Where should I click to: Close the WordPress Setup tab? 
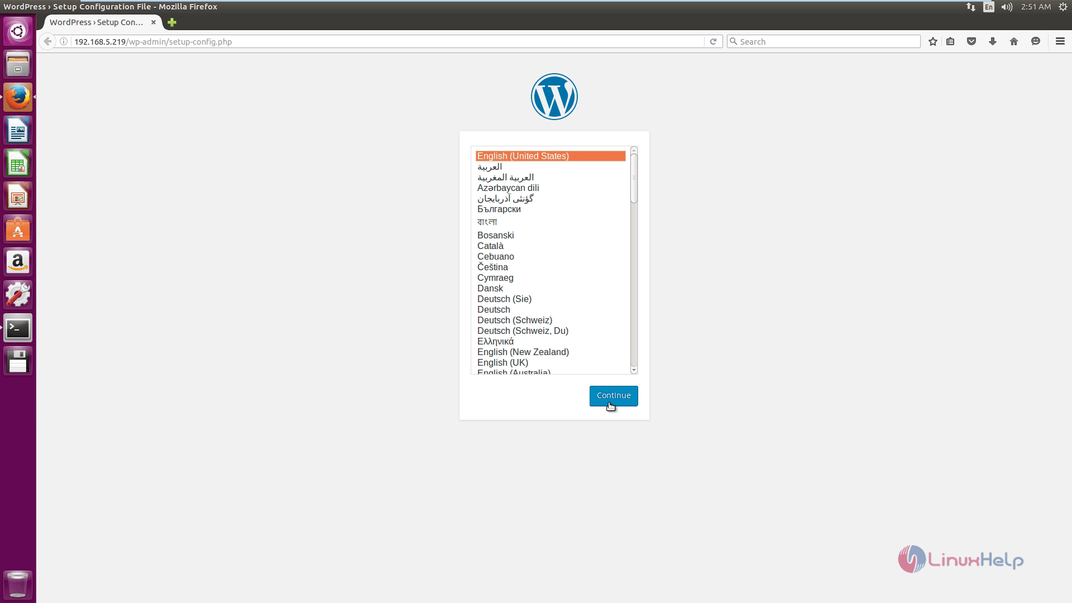coord(154,22)
